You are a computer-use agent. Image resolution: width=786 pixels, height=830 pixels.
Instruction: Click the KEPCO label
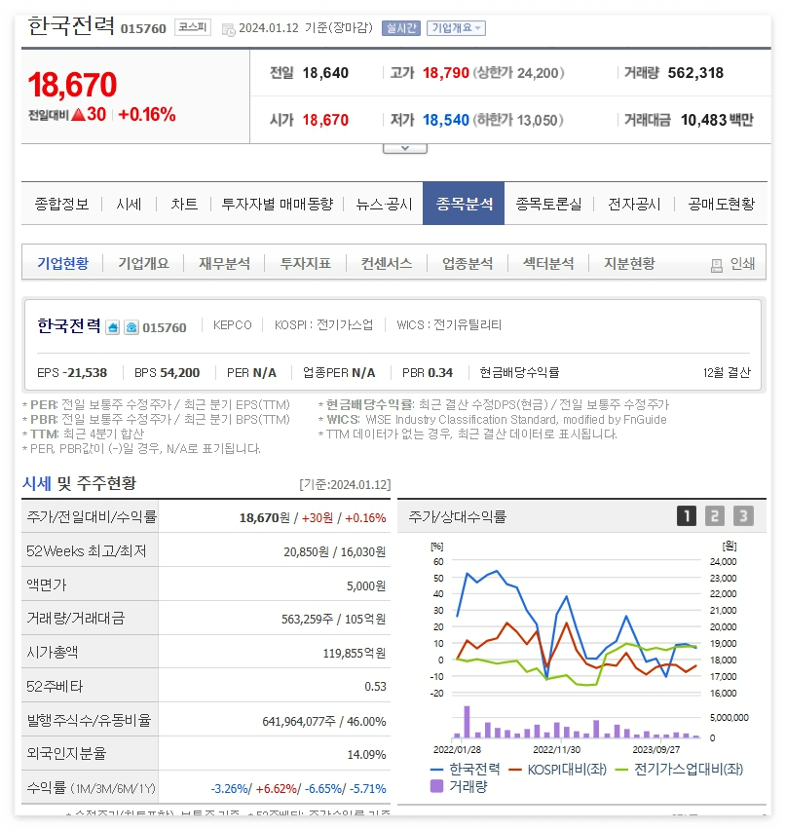[233, 325]
